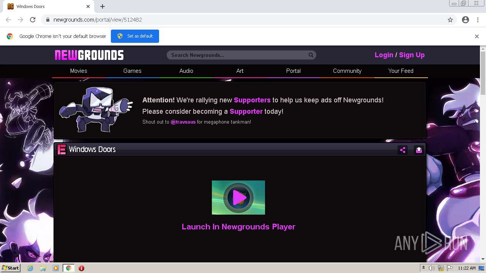486x273 pixels.
Task: Click the Supporter link before today
Action: pyautogui.click(x=246, y=111)
